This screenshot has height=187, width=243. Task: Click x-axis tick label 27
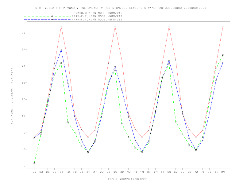point(95,172)
